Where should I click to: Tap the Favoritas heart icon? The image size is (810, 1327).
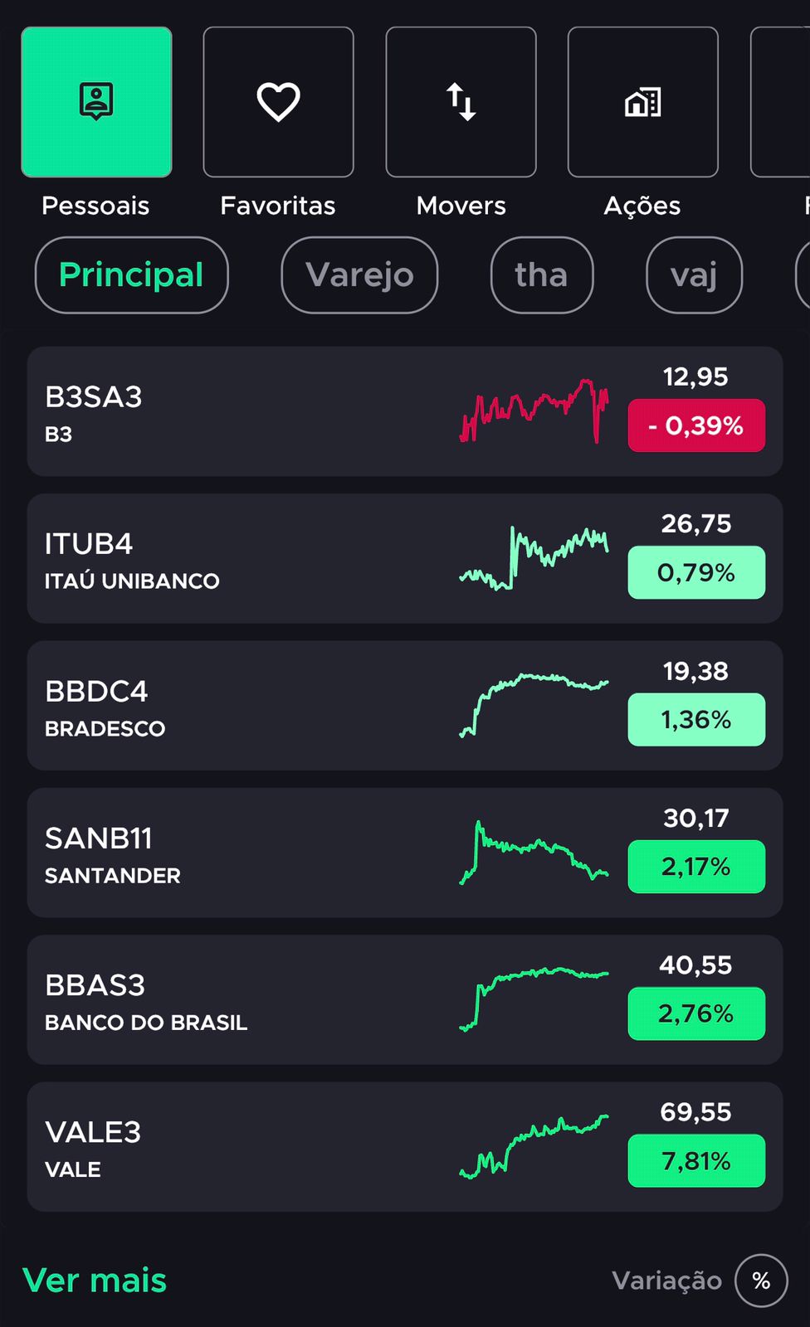[278, 102]
